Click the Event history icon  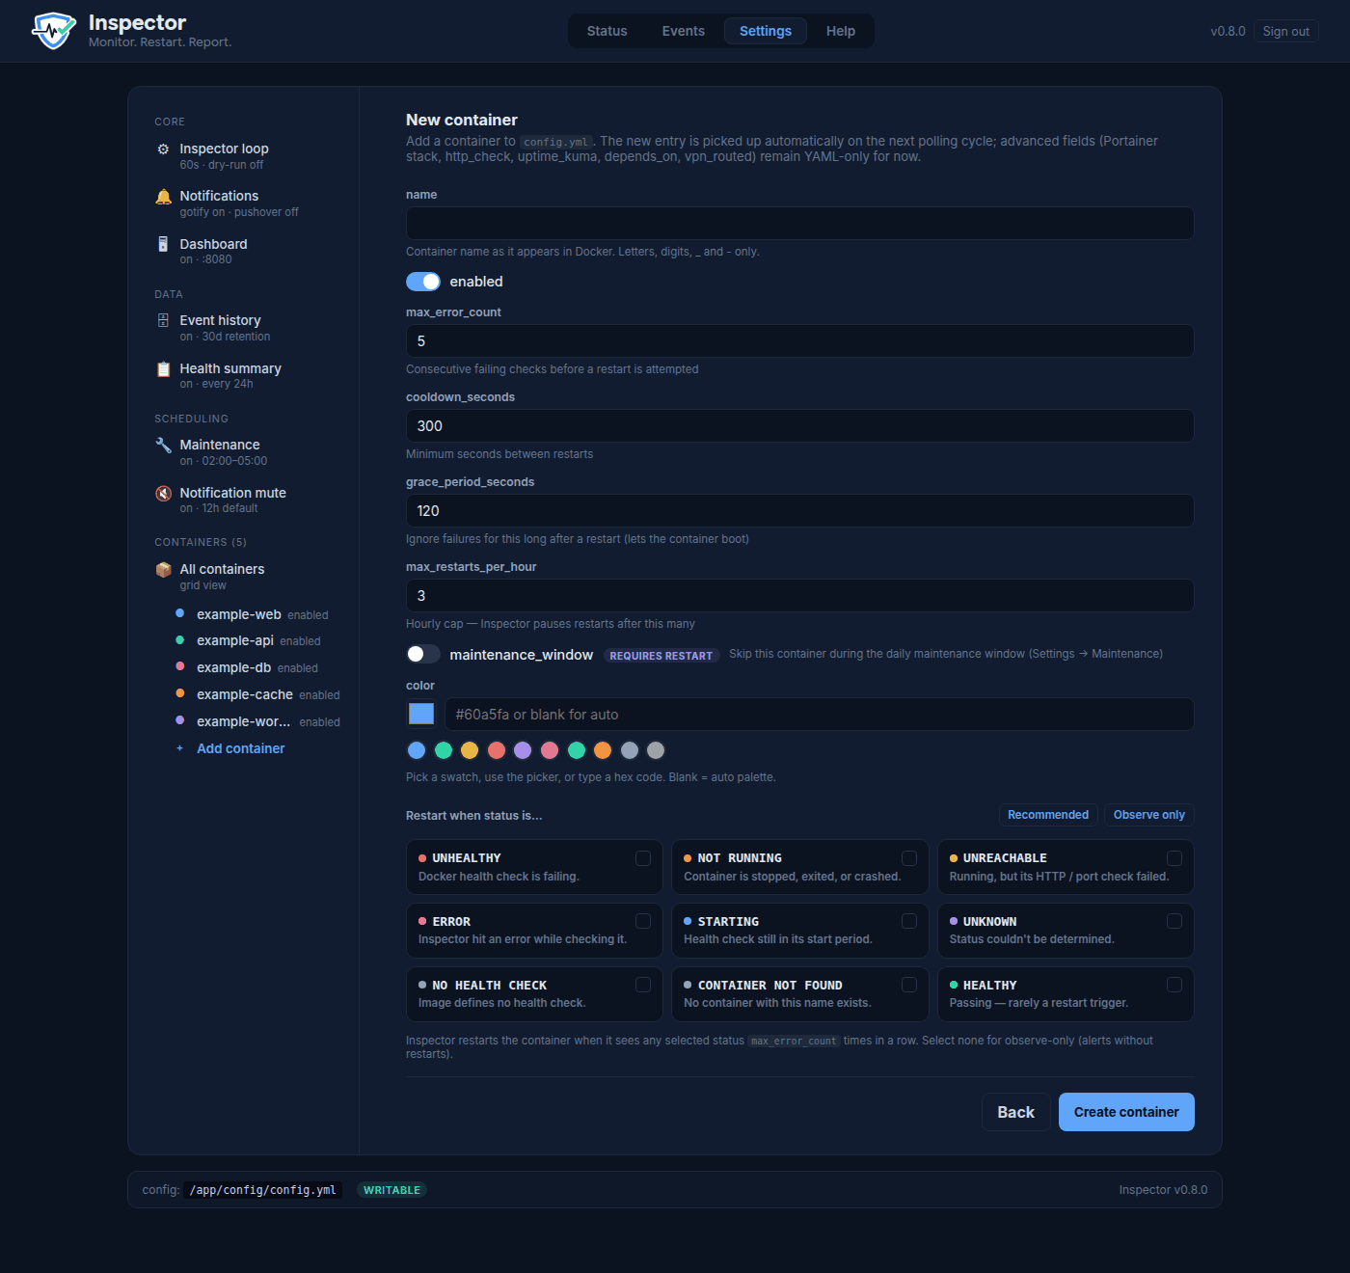pyautogui.click(x=163, y=320)
